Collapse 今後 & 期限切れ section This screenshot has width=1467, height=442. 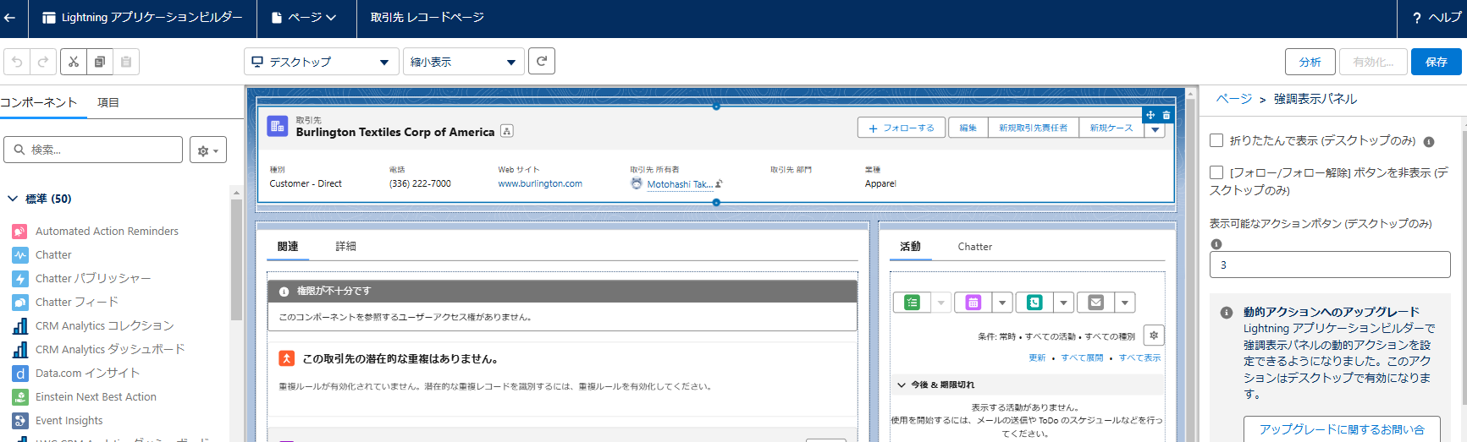902,385
